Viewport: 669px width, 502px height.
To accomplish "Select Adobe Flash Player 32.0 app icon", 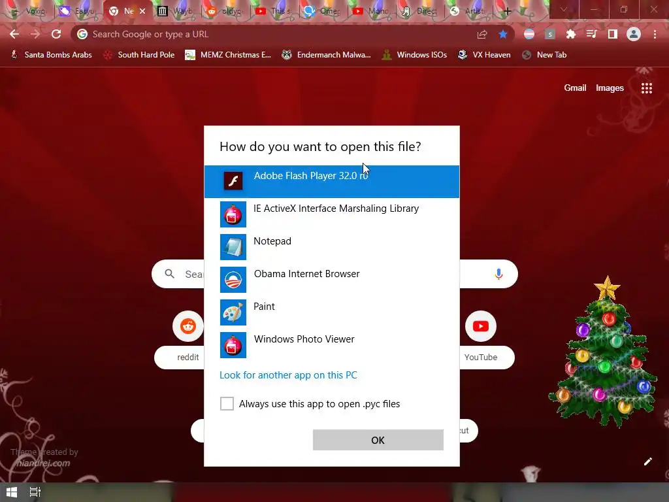I will coord(233,181).
